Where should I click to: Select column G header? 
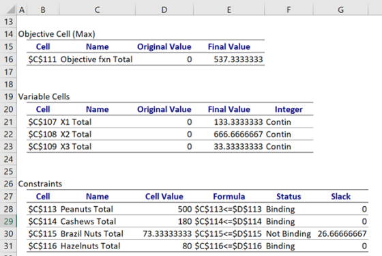(341, 10)
